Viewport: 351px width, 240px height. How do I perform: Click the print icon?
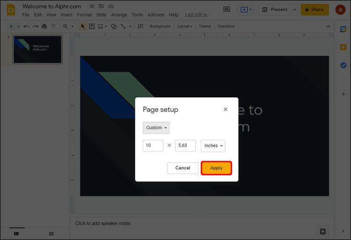[x=44, y=26]
